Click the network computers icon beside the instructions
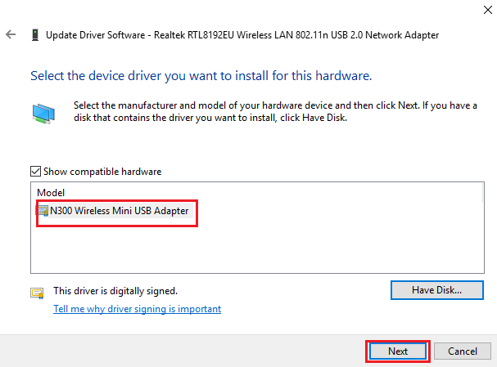The width and height of the screenshot is (497, 367). click(44, 113)
